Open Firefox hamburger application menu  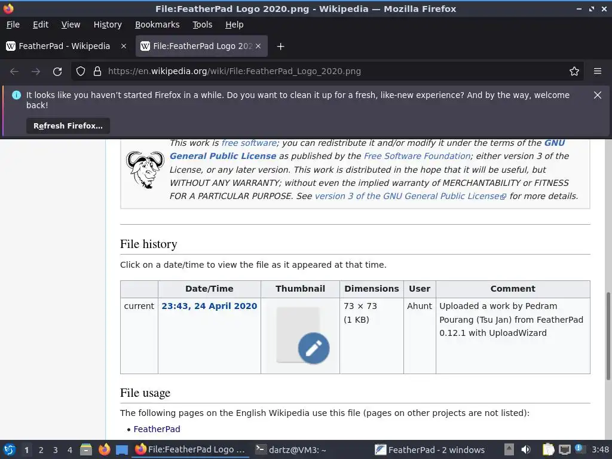[x=598, y=72]
